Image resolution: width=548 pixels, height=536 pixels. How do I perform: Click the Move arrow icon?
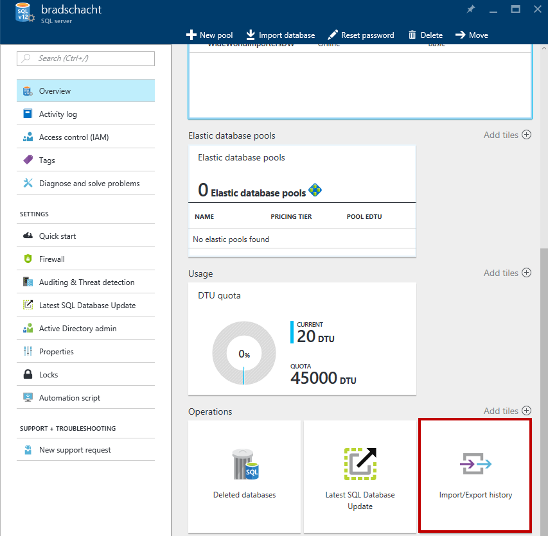(x=460, y=35)
